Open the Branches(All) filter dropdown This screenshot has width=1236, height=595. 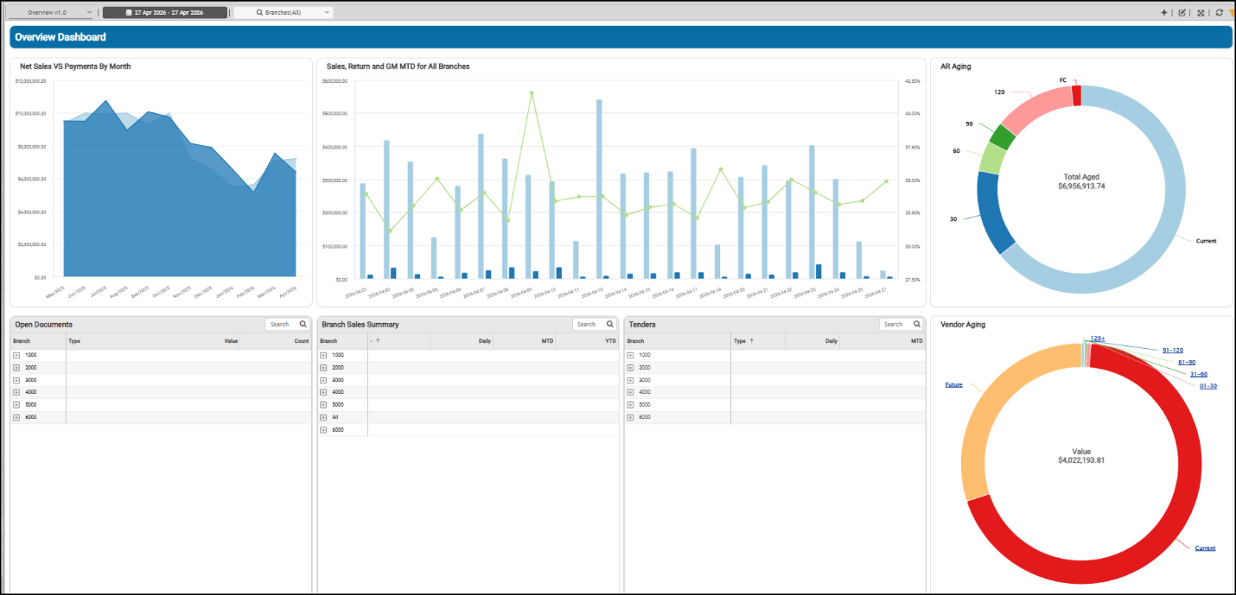(x=283, y=13)
